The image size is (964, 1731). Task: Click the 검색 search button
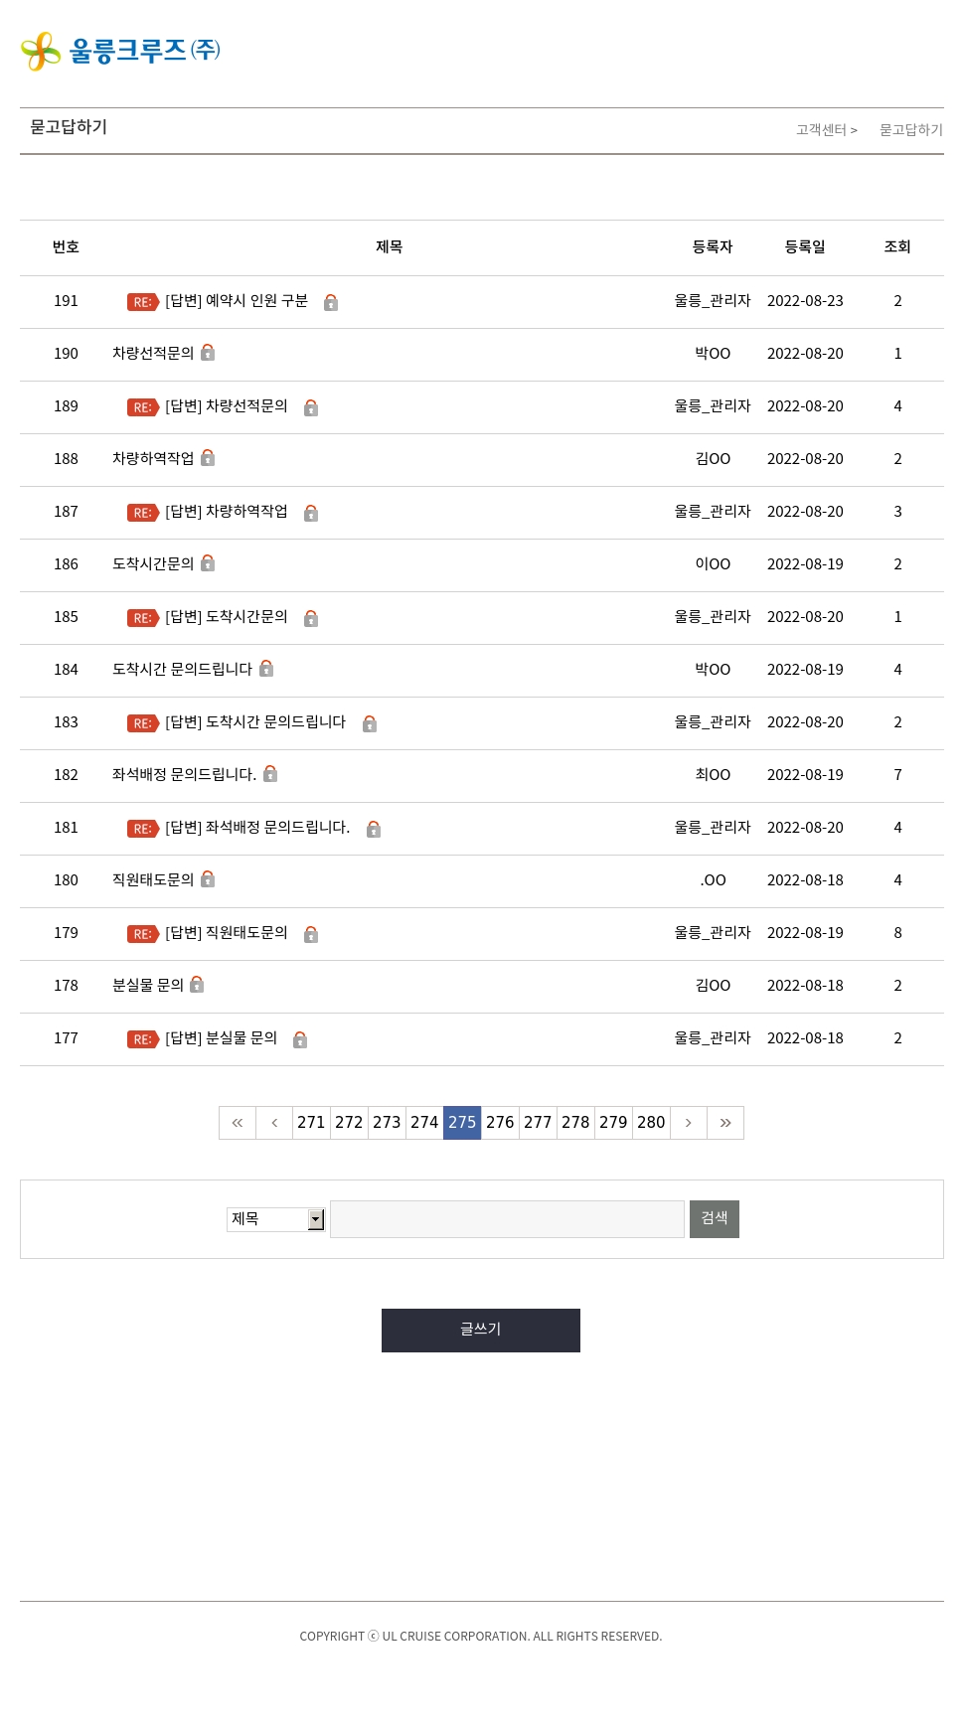(715, 1219)
